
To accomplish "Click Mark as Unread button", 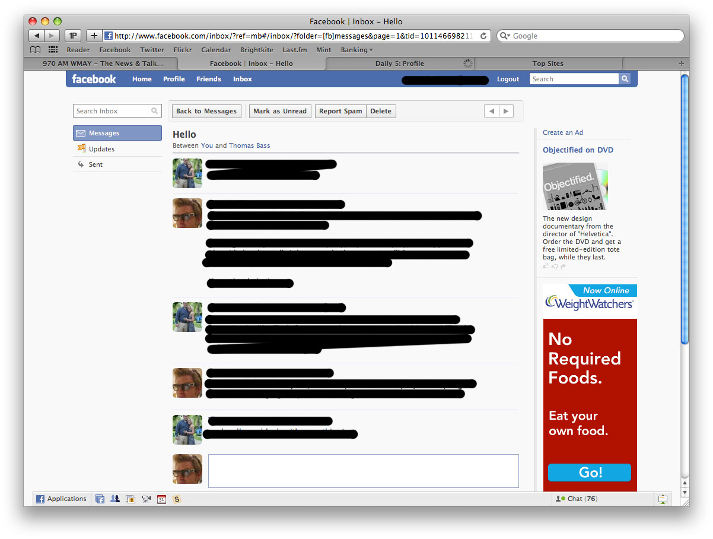I will 280,111.
